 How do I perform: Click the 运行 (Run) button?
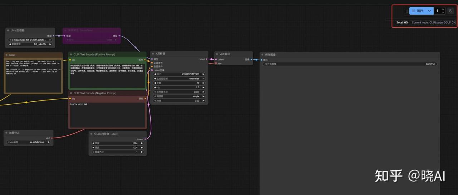(x=417, y=11)
